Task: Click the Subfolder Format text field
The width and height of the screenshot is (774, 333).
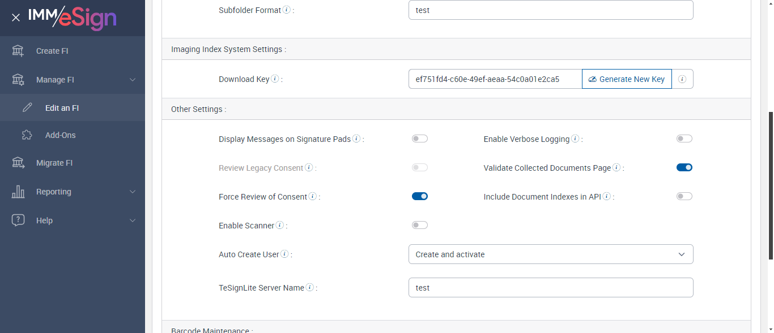Action: pyautogui.click(x=551, y=10)
